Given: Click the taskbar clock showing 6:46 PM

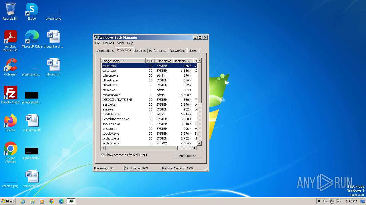Looking at the screenshot, I should (x=351, y=201).
